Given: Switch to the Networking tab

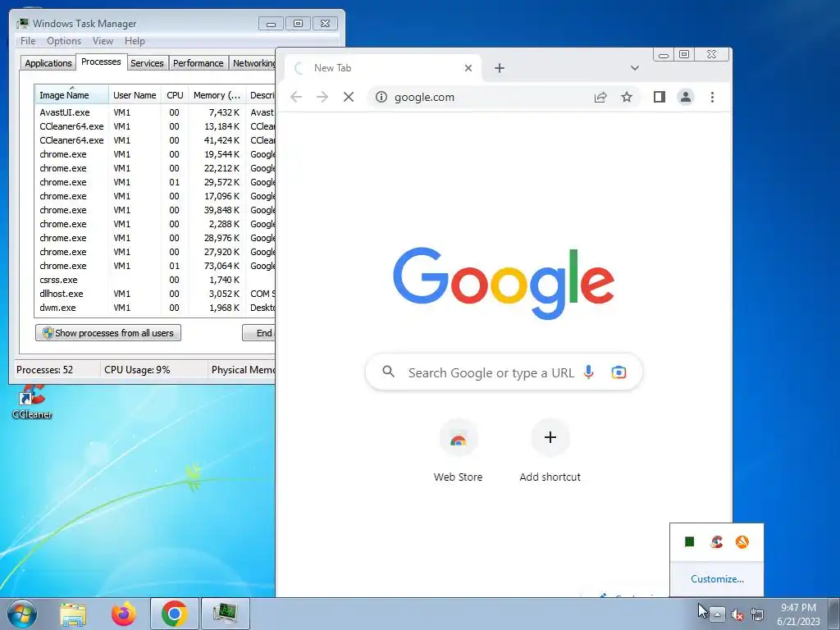Looking at the screenshot, I should (253, 63).
